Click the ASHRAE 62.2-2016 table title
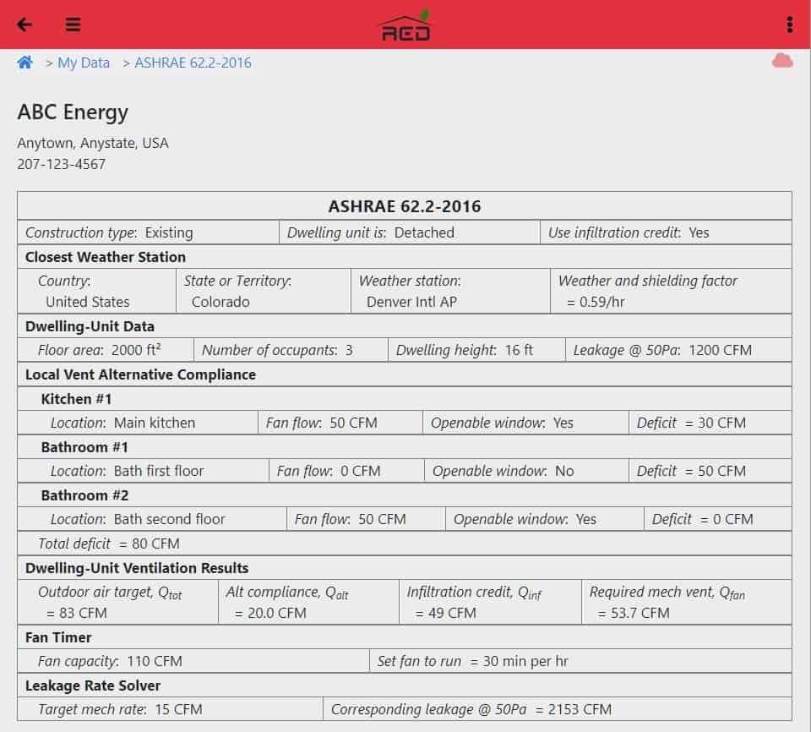811x732 pixels. [x=405, y=206]
